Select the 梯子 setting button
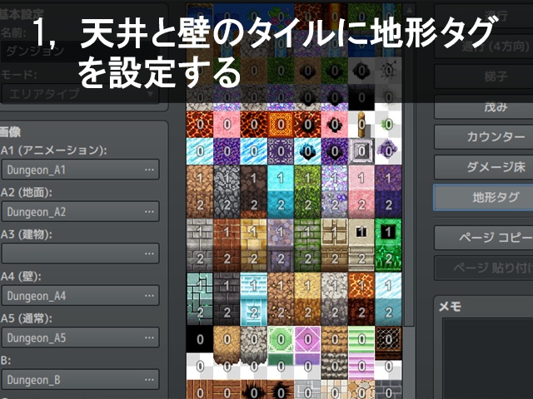The height and width of the screenshot is (399, 533). [483, 76]
